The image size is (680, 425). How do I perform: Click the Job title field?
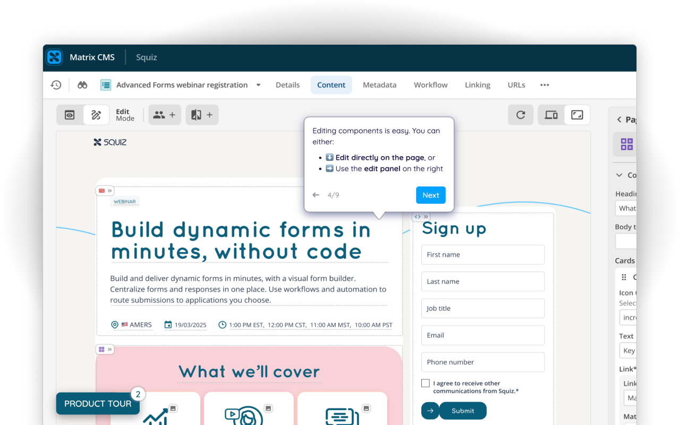pyautogui.click(x=483, y=308)
